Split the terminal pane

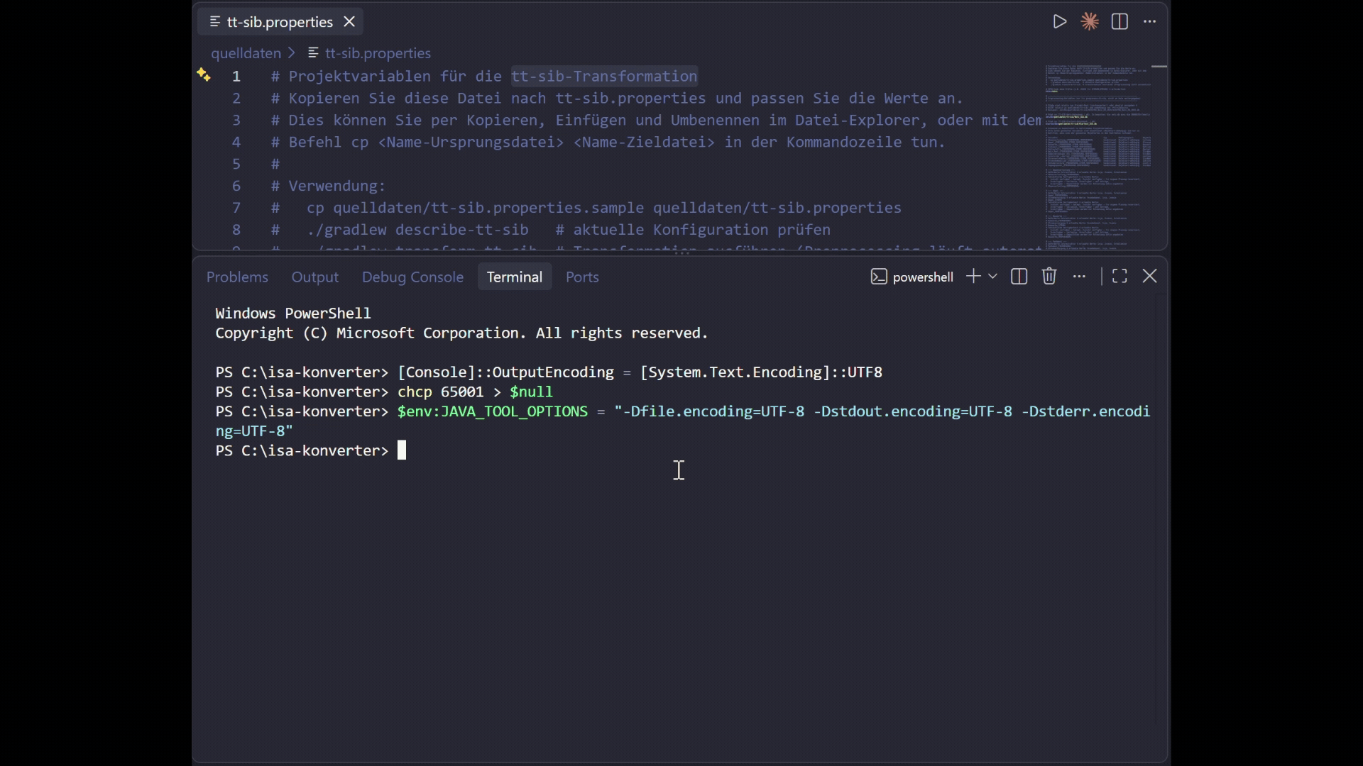[1019, 277]
